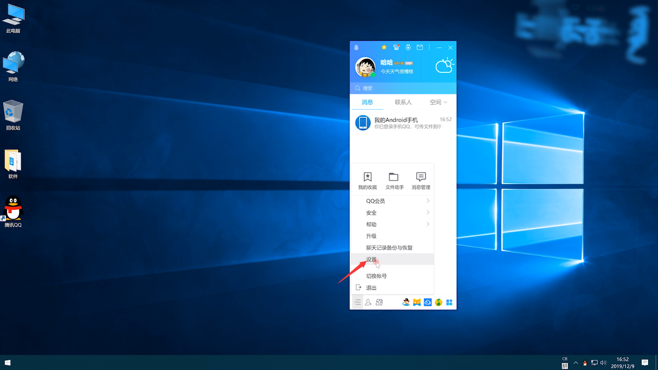The height and width of the screenshot is (370, 658).
Task: Open the network tray icon
Action: pos(594,363)
